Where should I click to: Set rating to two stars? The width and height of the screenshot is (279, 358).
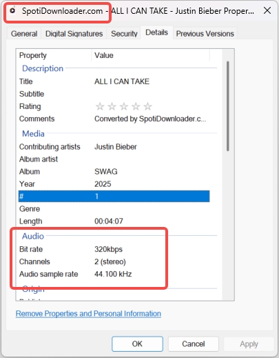112,106
